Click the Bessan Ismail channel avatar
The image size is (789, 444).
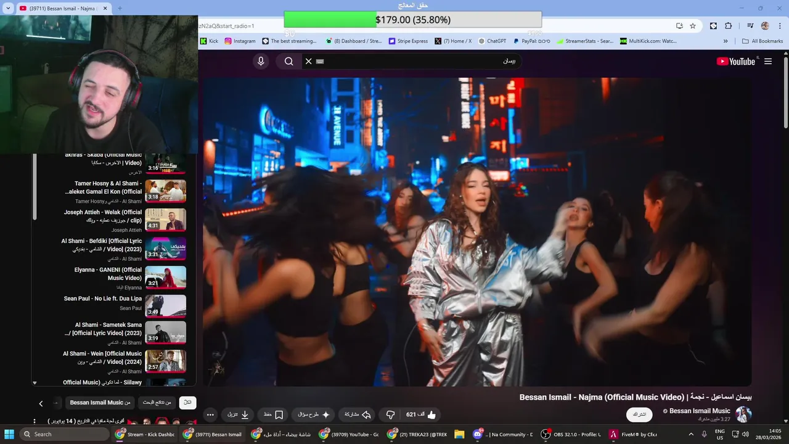click(743, 414)
